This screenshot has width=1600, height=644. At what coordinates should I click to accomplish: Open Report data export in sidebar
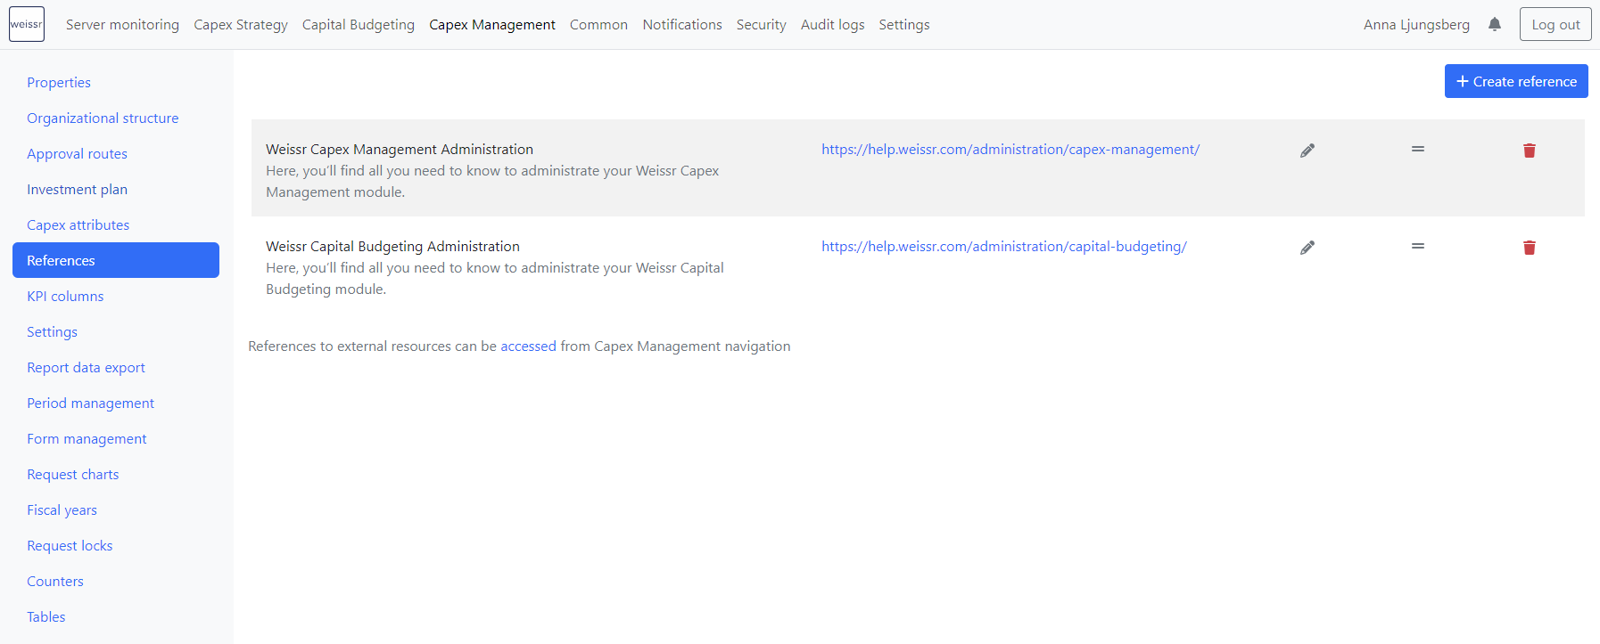[86, 367]
